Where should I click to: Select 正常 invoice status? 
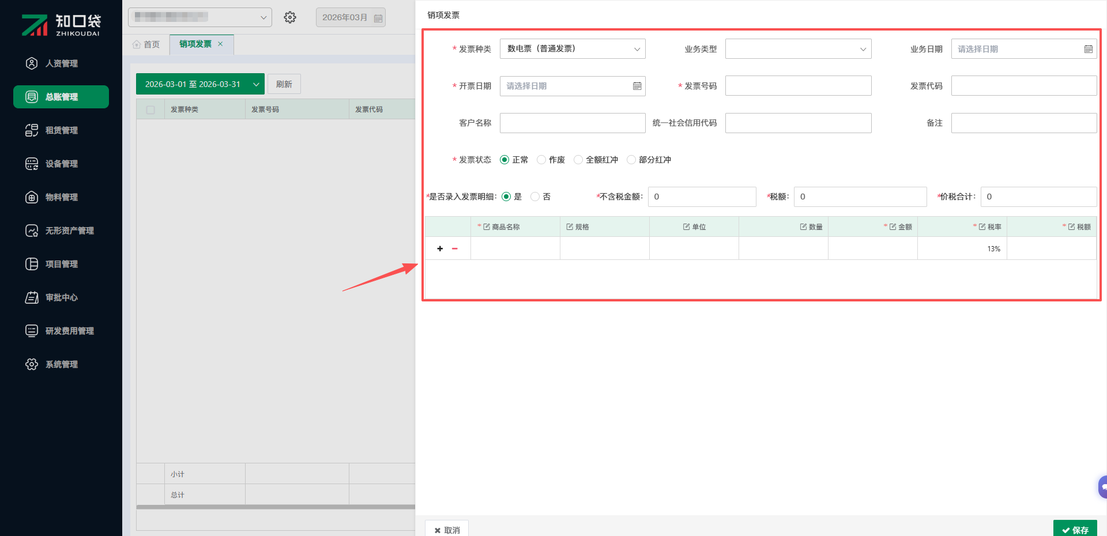[504, 160]
